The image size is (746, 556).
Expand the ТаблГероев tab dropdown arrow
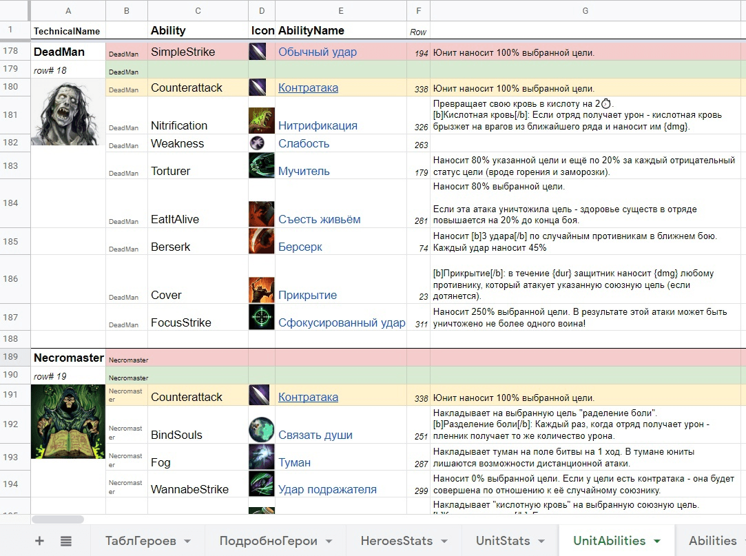point(187,542)
